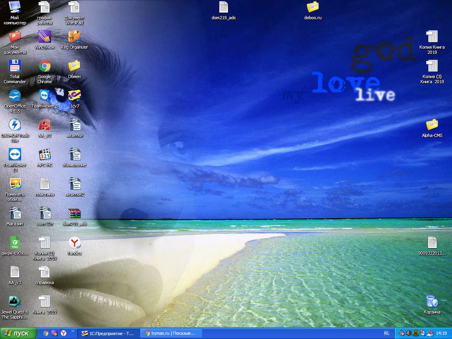The width and height of the screenshot is (452, 339).
Task: Select the dom219_ads WinRAR archive icon
Action: (74, 213)
